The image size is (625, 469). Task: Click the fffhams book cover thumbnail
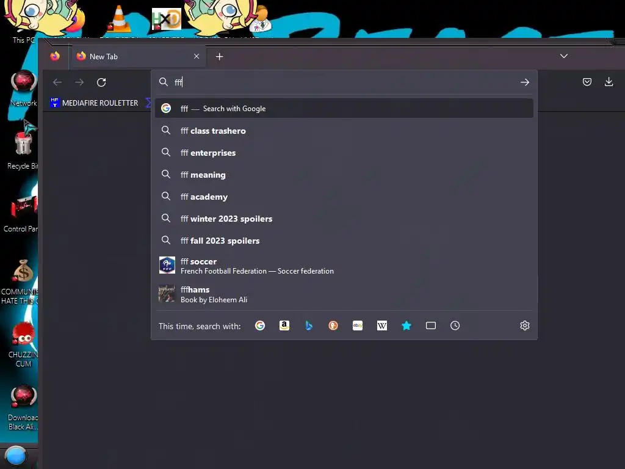[x=167, y=294]
